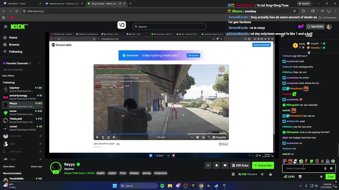
Task: Click the browser back arrow
Action: coord(4,11)
